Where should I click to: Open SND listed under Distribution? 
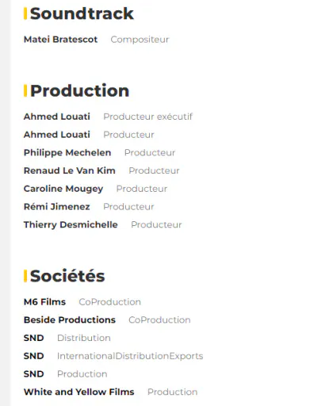(x=33, y=338)
